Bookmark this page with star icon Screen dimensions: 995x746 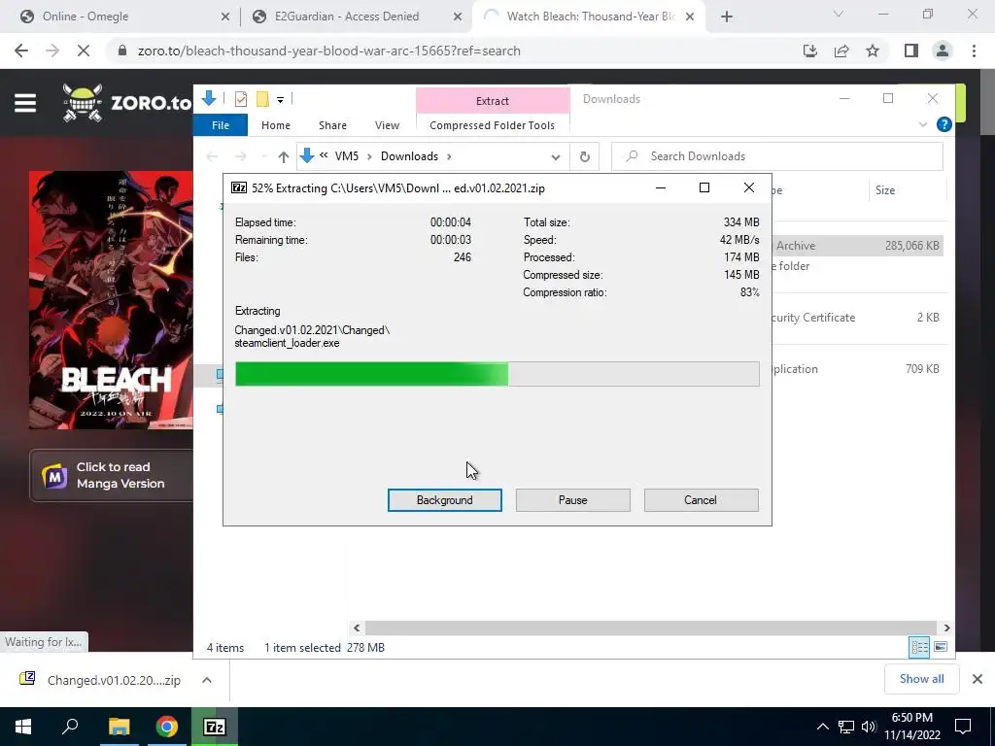click(x=873, y=51)
